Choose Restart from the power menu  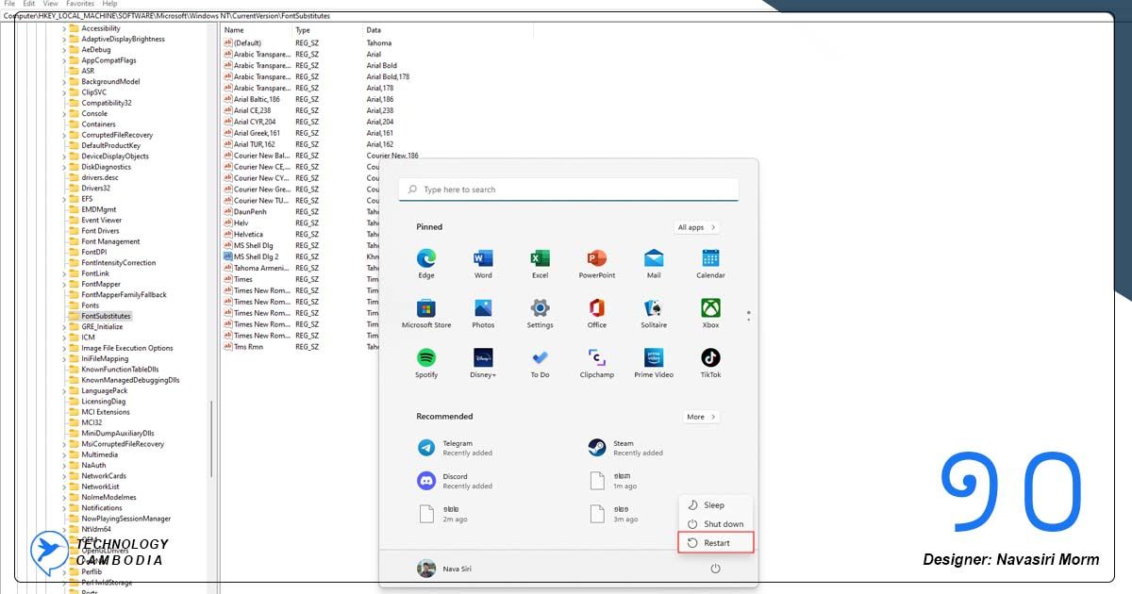tap(716, 543)
